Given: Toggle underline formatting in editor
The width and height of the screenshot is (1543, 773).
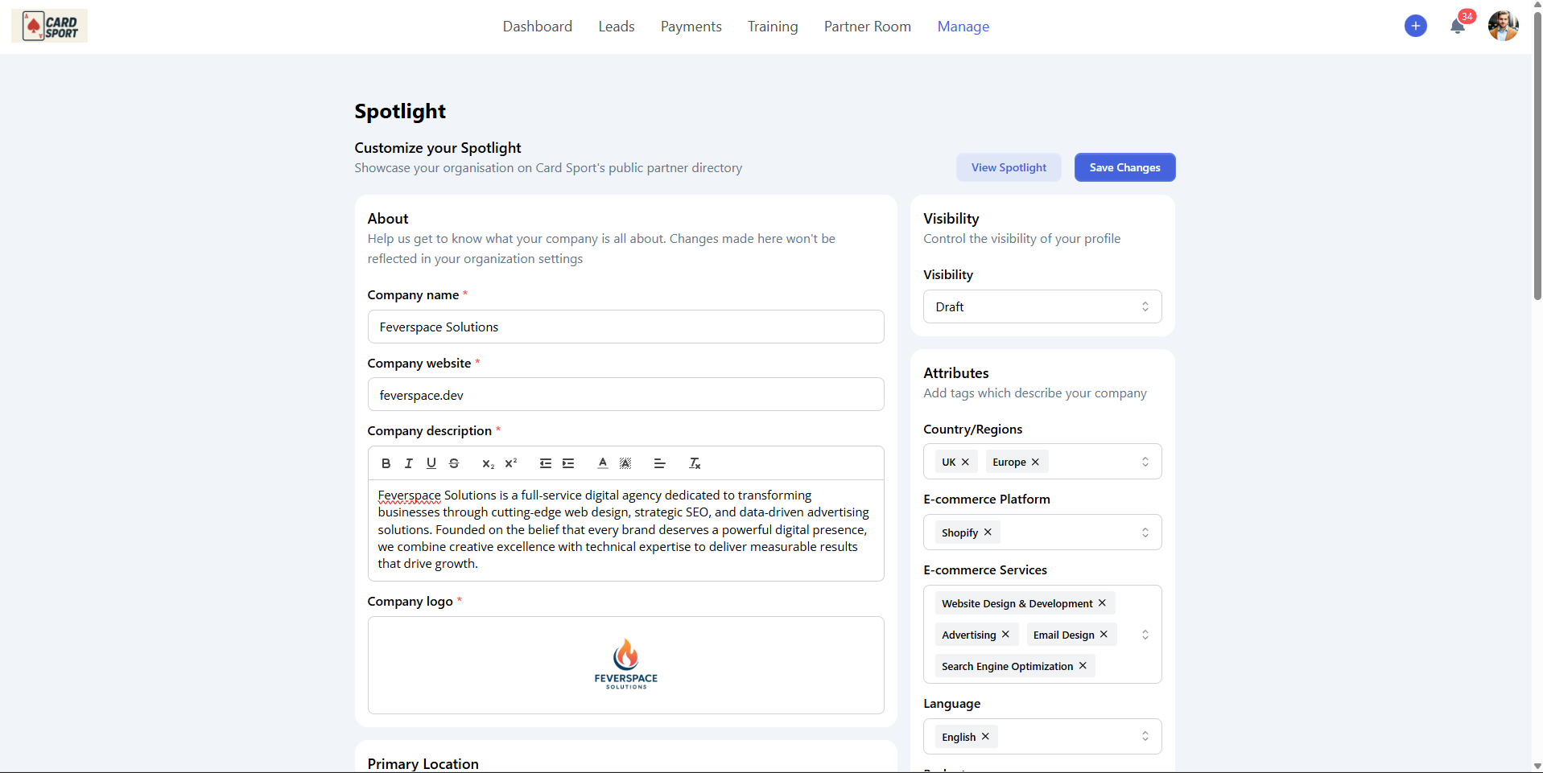Looking at the screenshot, I should click(431, 463).
